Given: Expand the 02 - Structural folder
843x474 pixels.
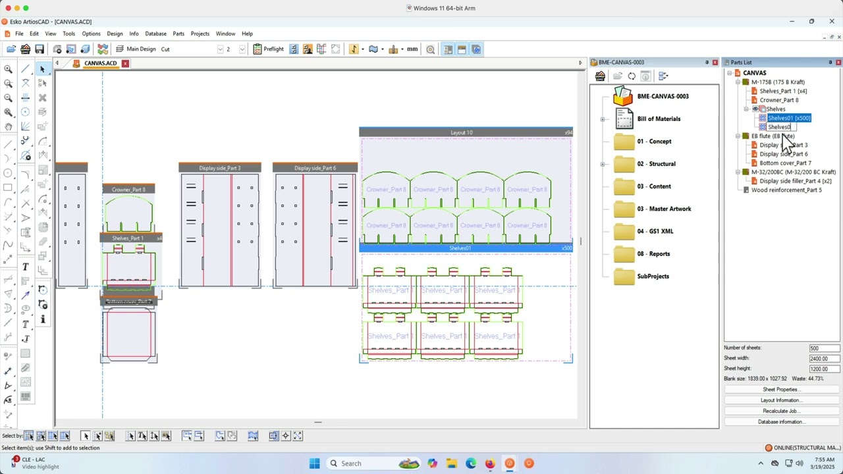Looking at the screenshot, I should 603,164.
